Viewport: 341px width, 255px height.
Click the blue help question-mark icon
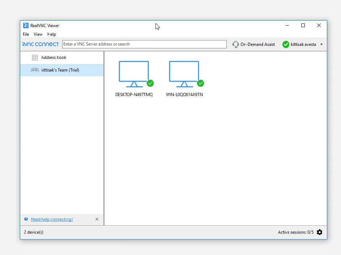[x=26, y=219]
